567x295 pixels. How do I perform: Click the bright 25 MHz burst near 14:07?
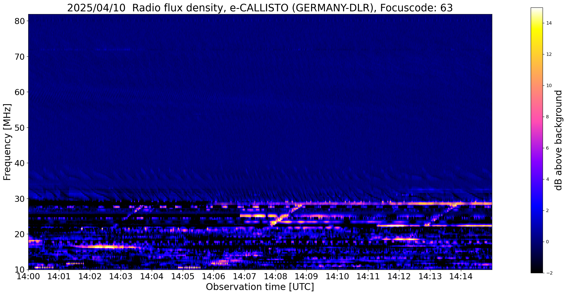(258, 216)
